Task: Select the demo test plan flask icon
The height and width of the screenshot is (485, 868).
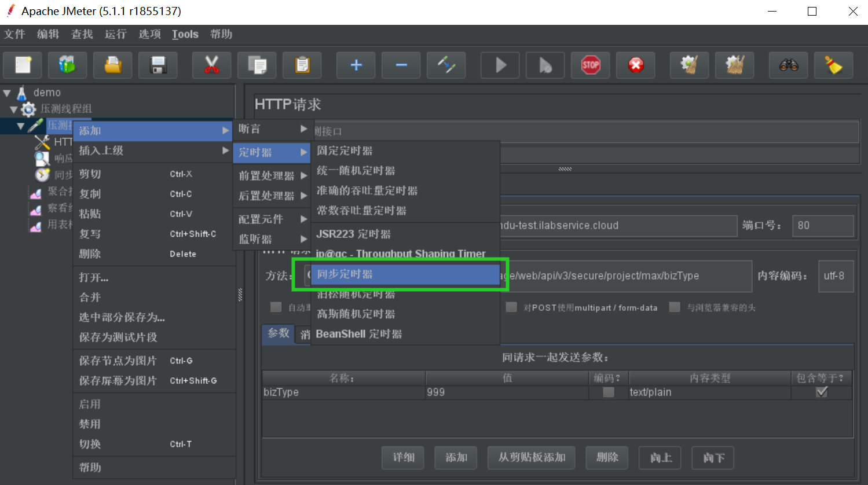Action: (22, 93)
